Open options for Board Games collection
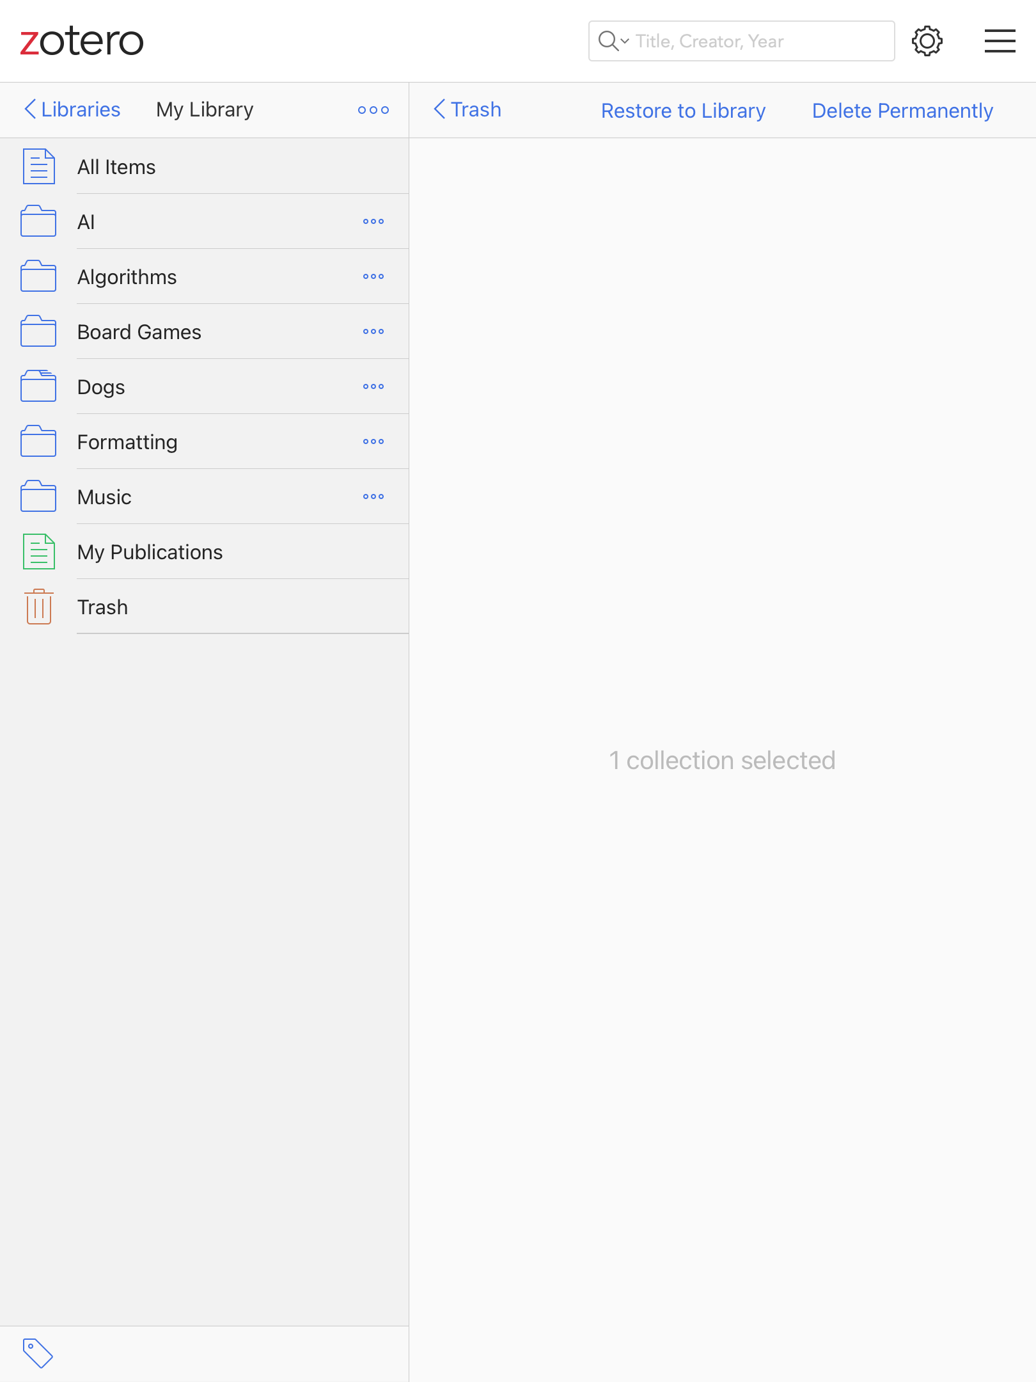The width and height of the screenshot is (1036, 1382). (373, 331)
